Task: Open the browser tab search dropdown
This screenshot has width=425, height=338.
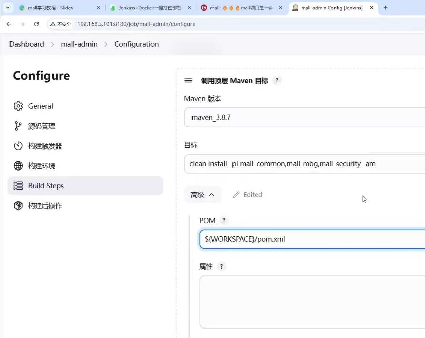Action: [8, 7]
